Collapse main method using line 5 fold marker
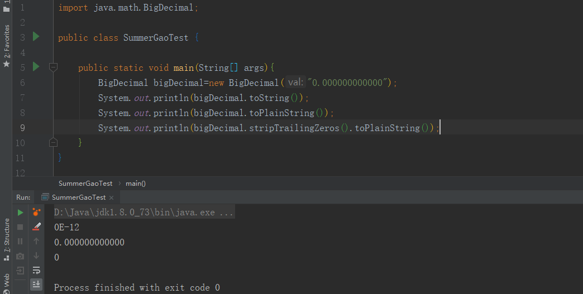The height and width of the screenshot is (294, 583). pos(53,68)
